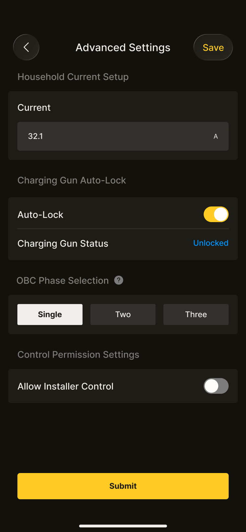Open the OBC Phase Selection help icon
246x532 pixels.
click(x=119, y=280)
